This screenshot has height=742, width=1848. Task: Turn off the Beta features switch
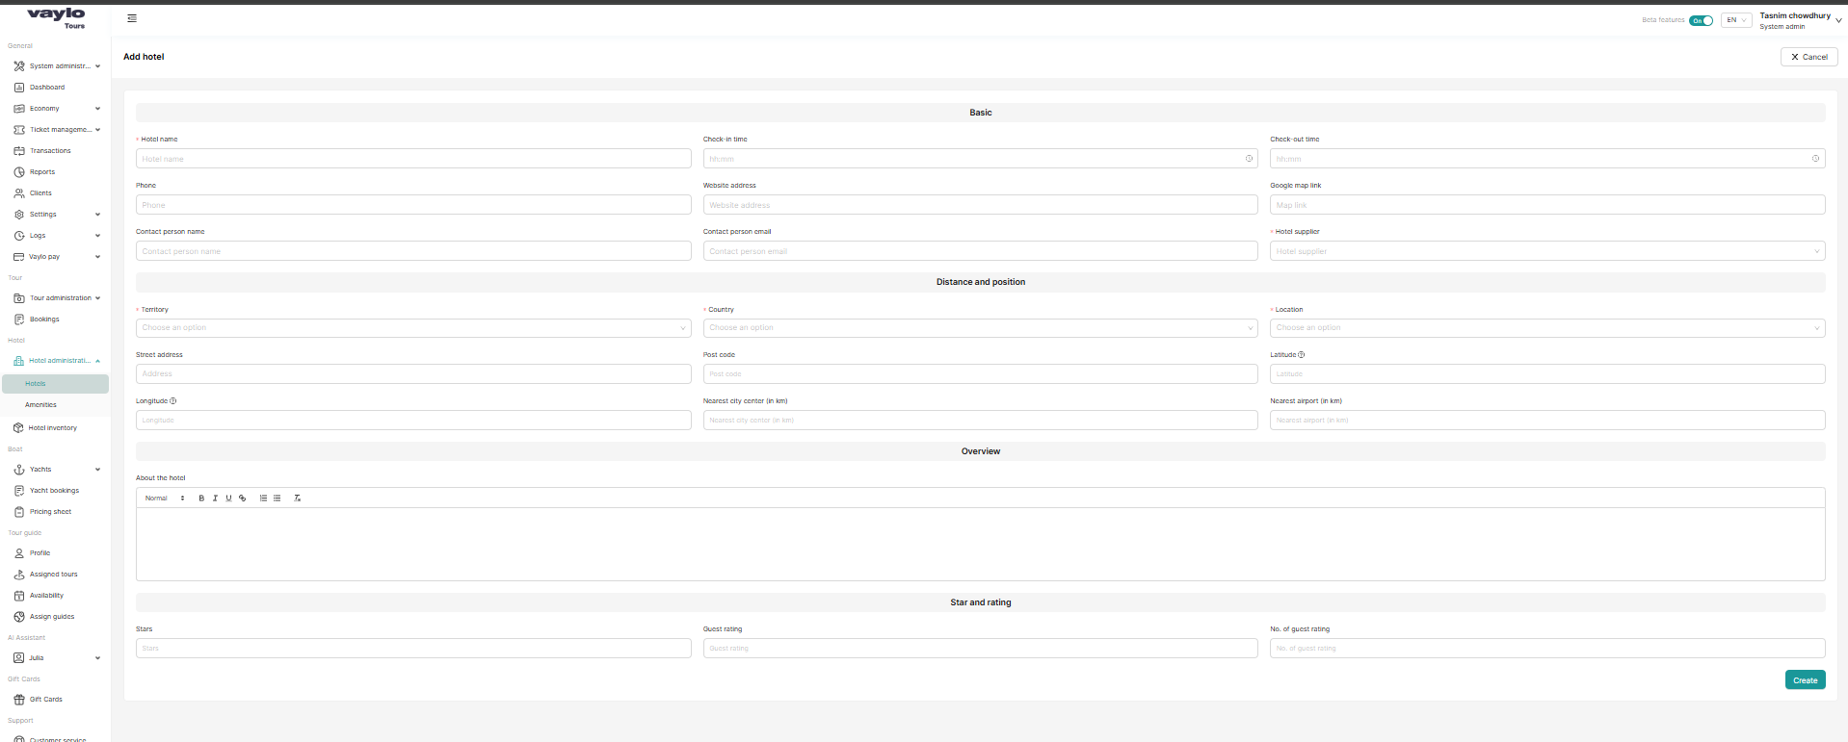pos(1701,20)
